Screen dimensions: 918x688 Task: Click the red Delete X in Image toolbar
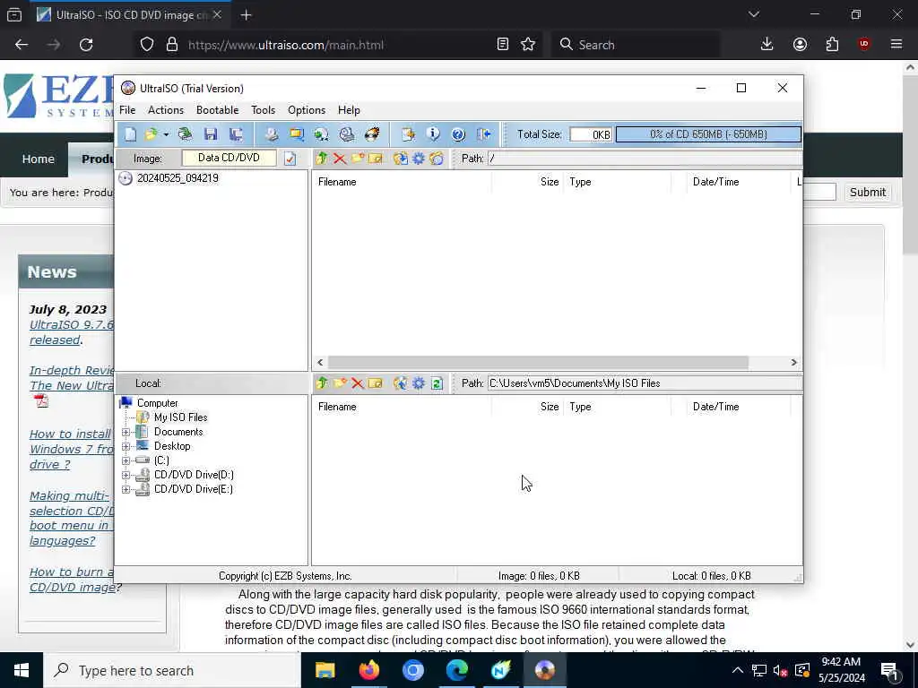(x=340, y=159)
